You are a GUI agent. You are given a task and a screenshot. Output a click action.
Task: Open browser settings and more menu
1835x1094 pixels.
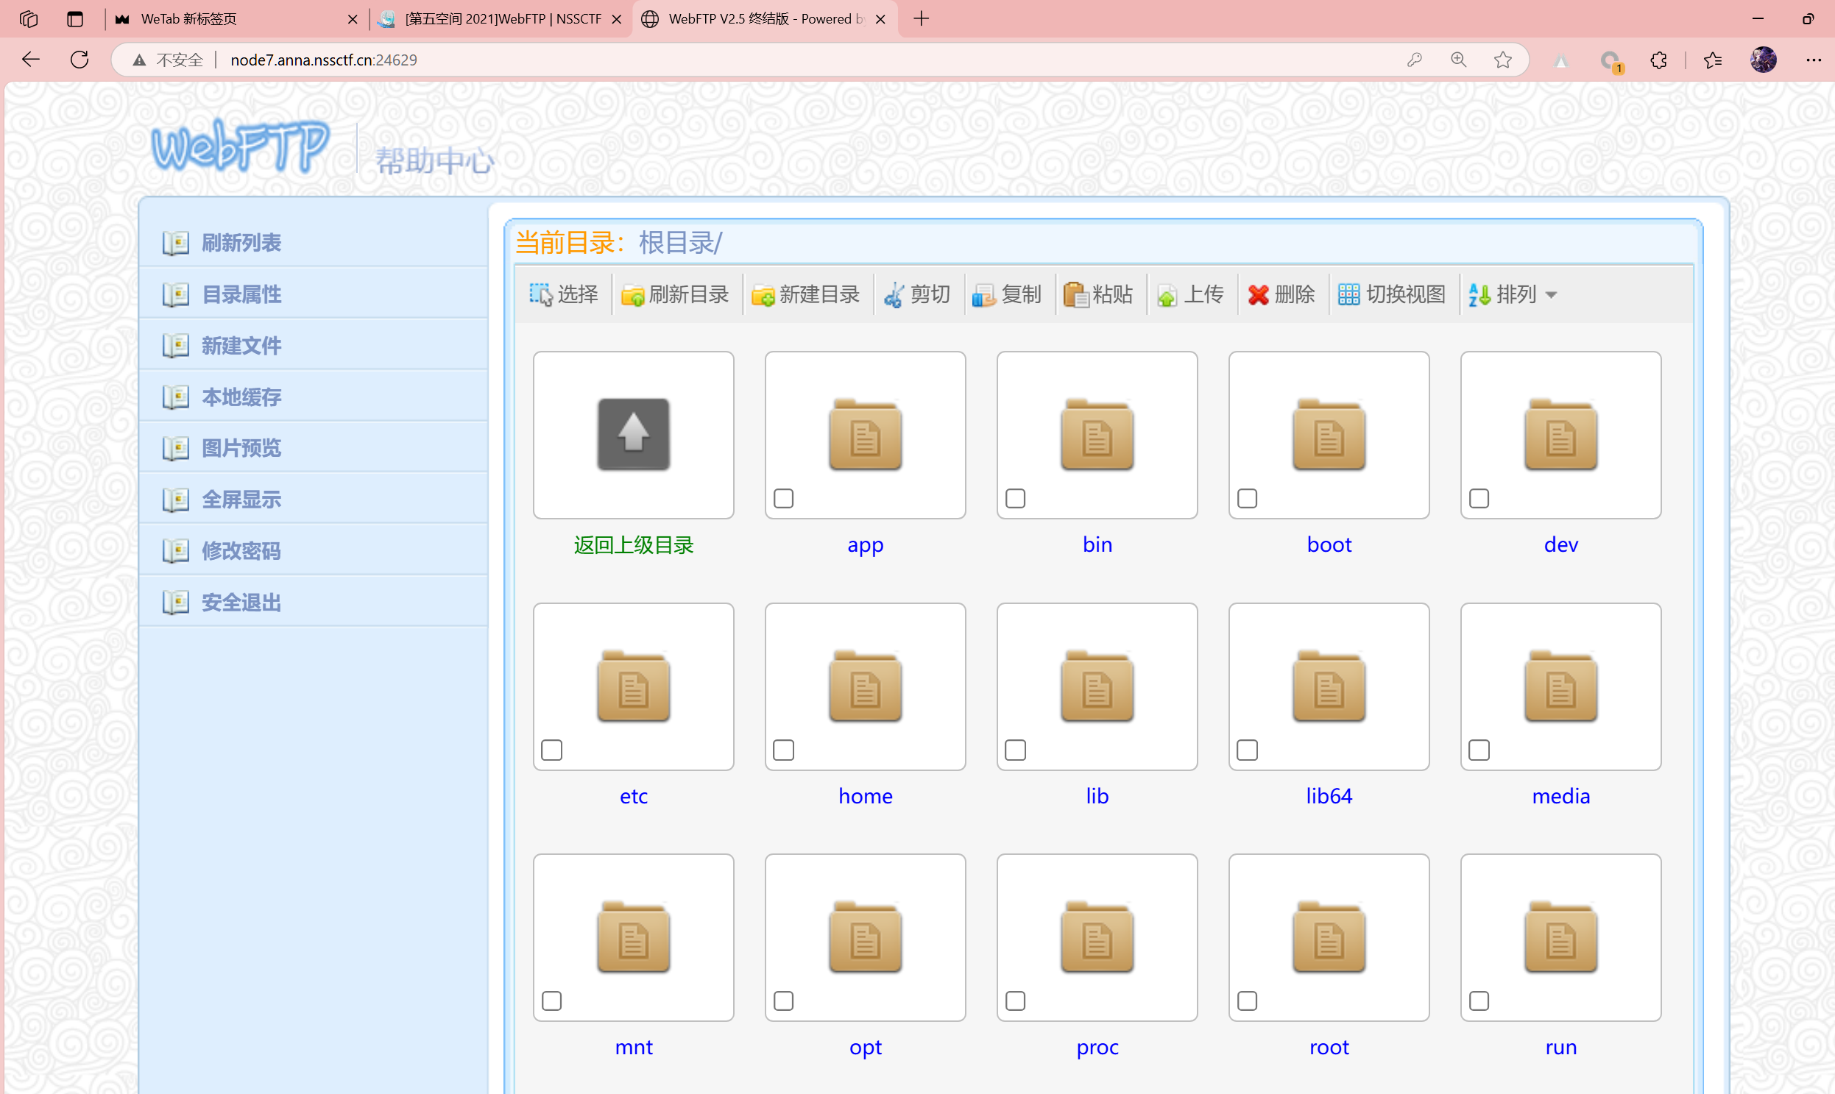pyautogui.click(x=1813, y=60)
